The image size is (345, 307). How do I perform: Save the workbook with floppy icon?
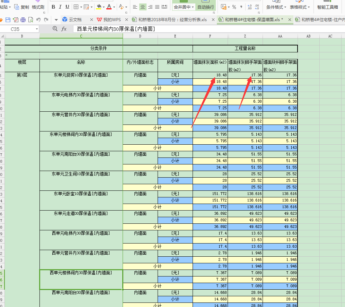[x=8, y=20]
